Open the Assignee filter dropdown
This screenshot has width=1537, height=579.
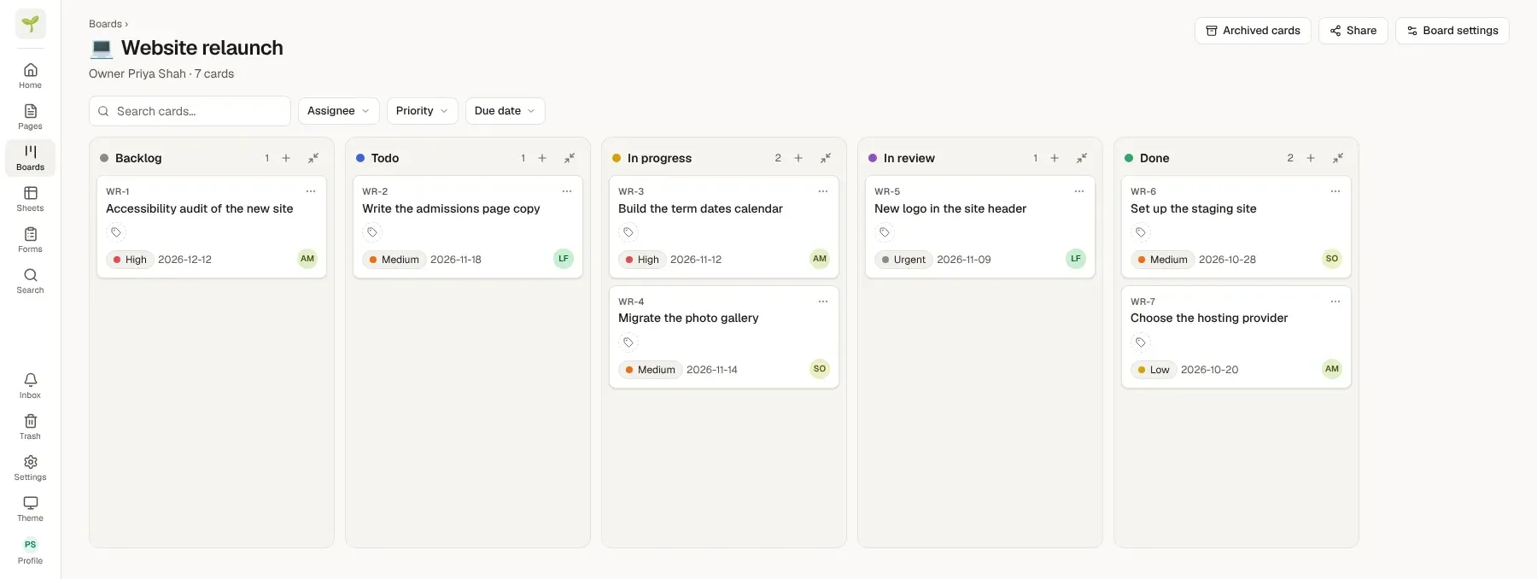click(339, 111)
